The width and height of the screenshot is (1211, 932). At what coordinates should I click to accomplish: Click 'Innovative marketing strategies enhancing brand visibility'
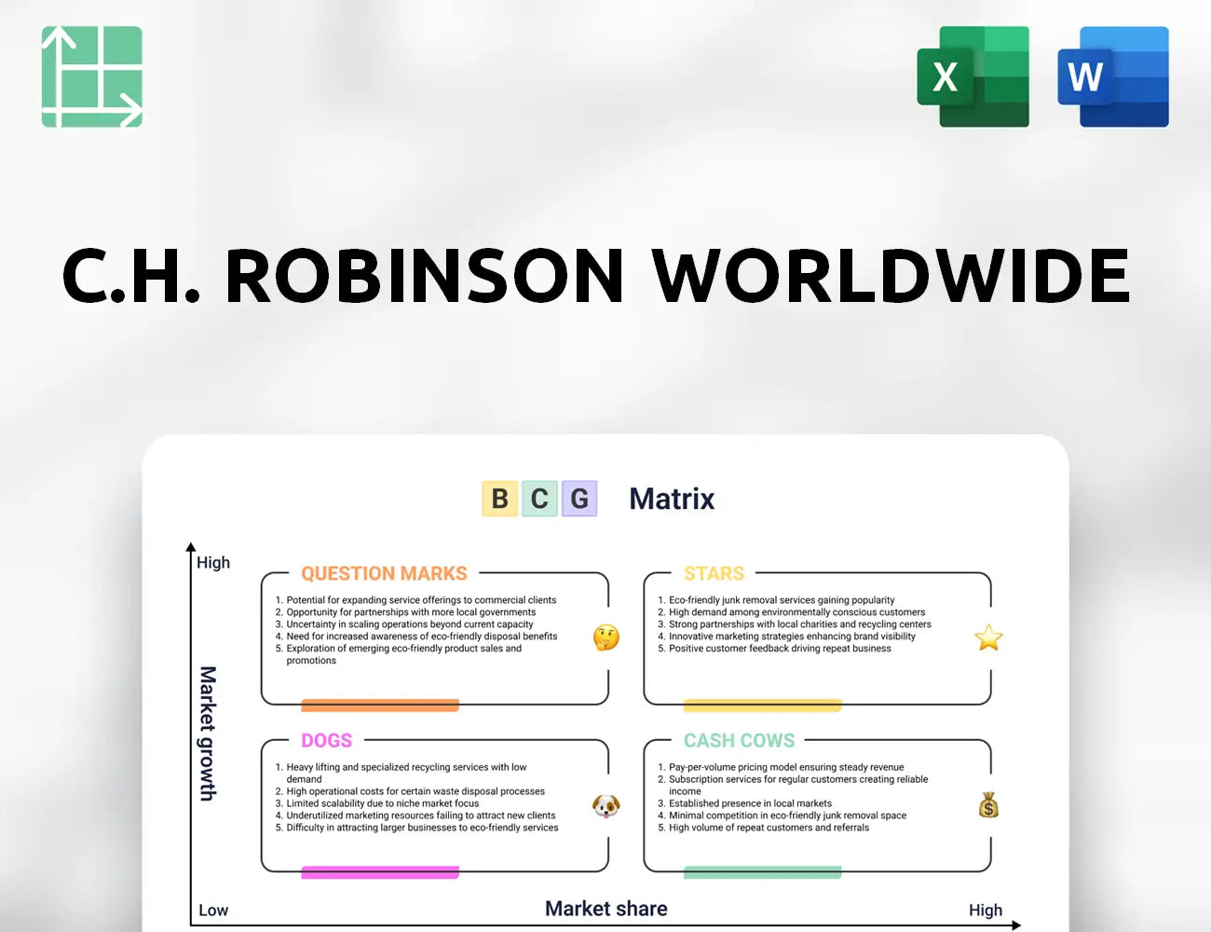792,637
